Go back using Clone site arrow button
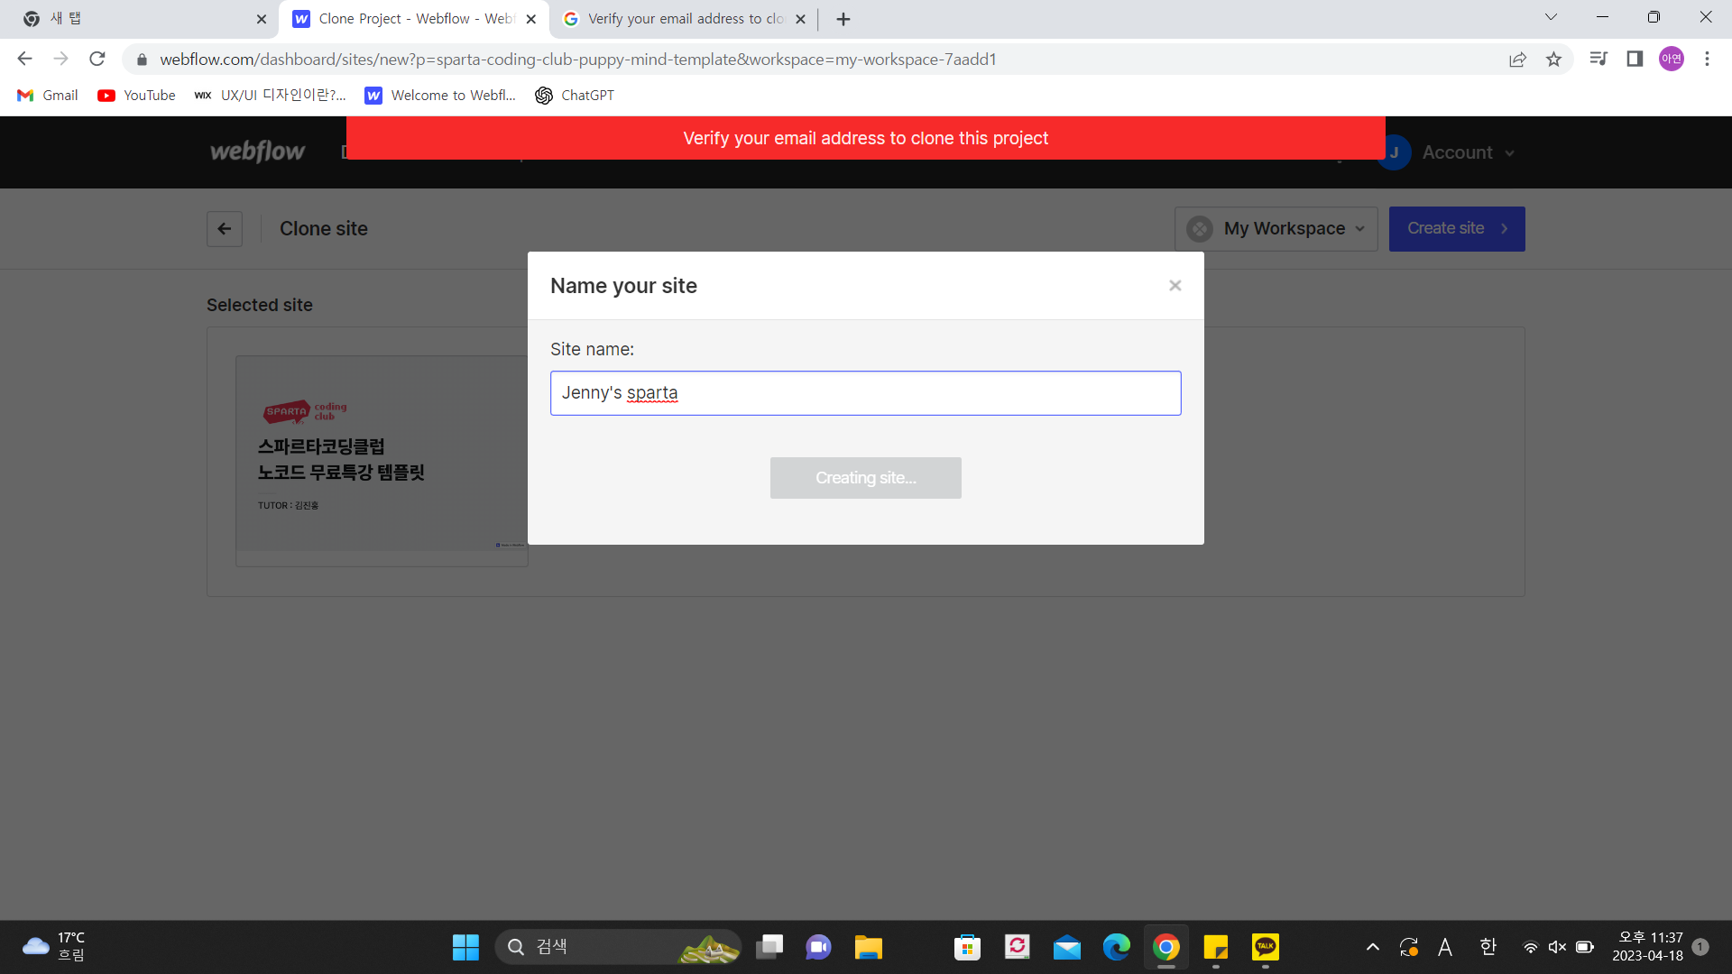Viewport: 1732px width, 974px height. click(x=225, y=229)
